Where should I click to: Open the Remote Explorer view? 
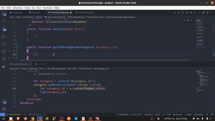tap(4, 44)
